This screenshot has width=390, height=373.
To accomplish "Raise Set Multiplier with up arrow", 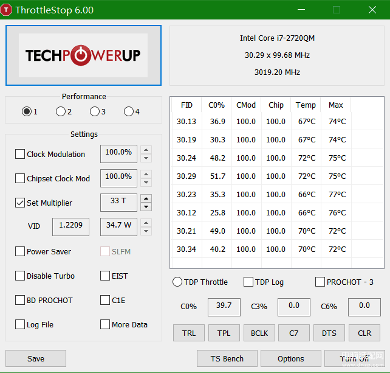I will (x=146, y=198).
